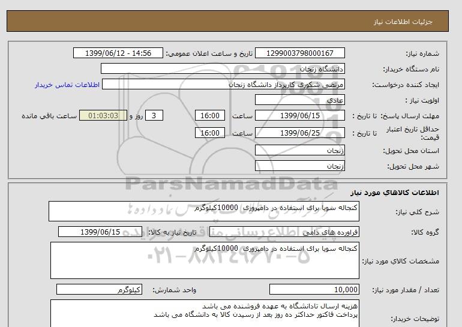462x327 pixels.
Task: Click the price validity time 16:00 field
Action: click(210, 133)
